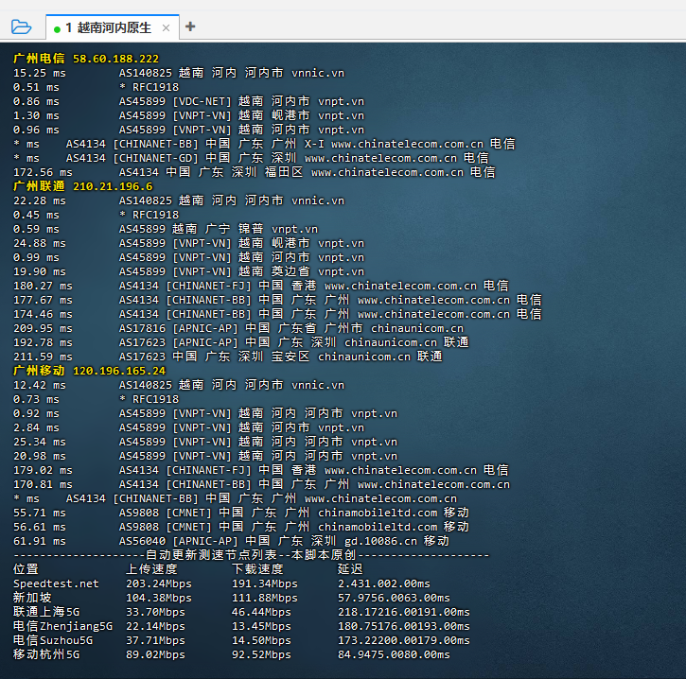Click the 新加坡 row label

coord(32,598)
